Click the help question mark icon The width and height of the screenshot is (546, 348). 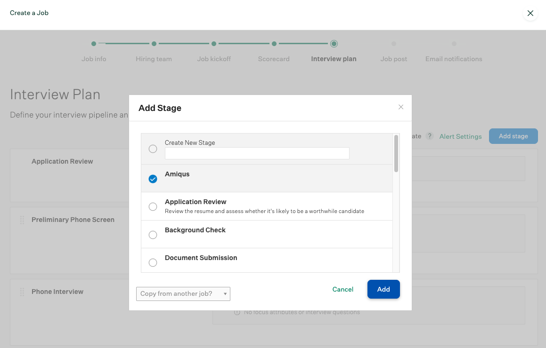(x=429, y=136)
